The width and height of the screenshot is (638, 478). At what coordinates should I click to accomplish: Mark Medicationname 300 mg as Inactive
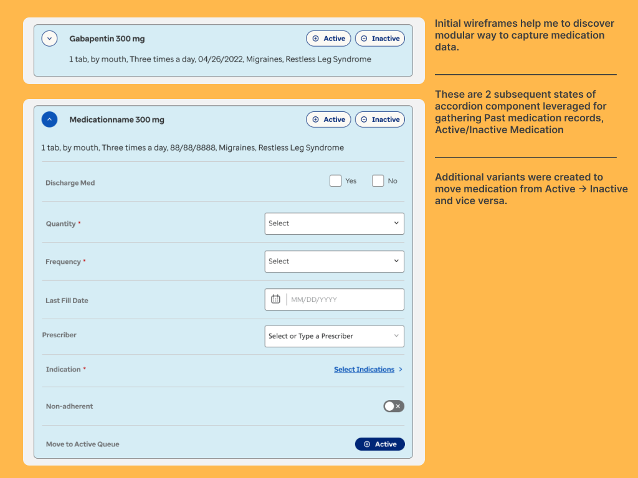(x=379, y=119)
